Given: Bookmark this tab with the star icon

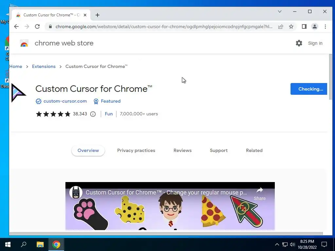Looking at the screenshot, I should pos(291,26).
